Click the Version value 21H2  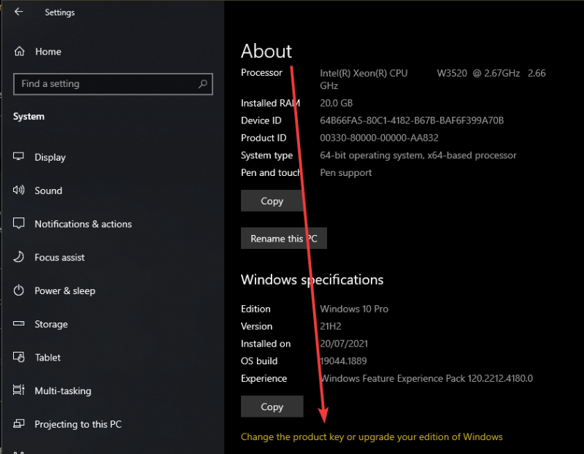coord(331,326)
